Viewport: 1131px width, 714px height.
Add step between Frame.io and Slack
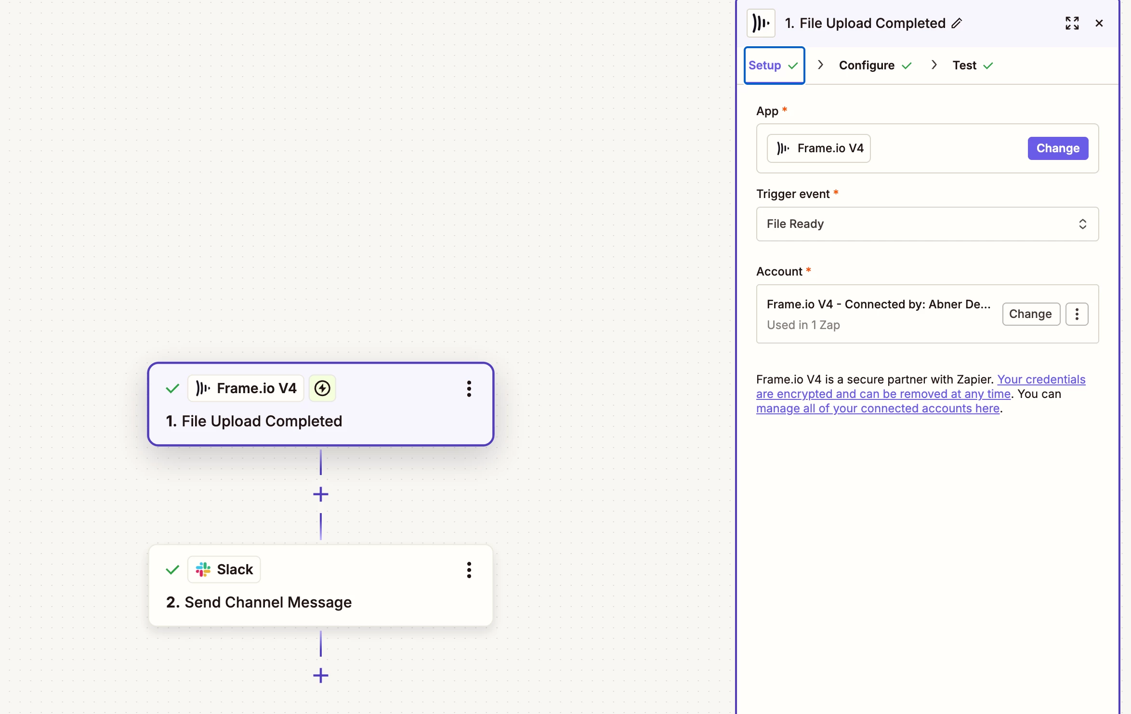[321, 494]
